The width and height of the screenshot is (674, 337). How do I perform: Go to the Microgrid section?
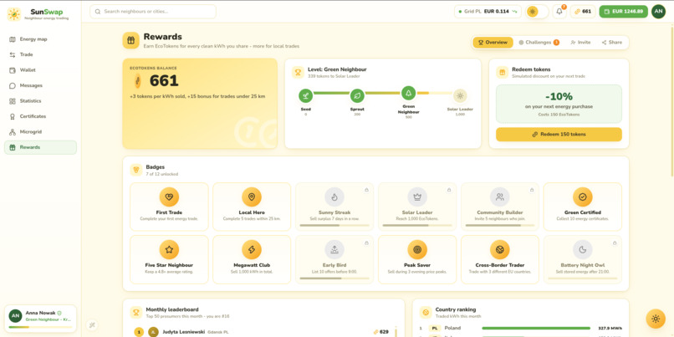[x=40, y=132]
